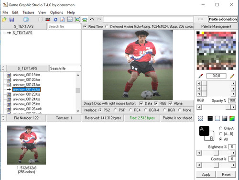Click the Contrast slider right arrow

[x=233, y=165]
